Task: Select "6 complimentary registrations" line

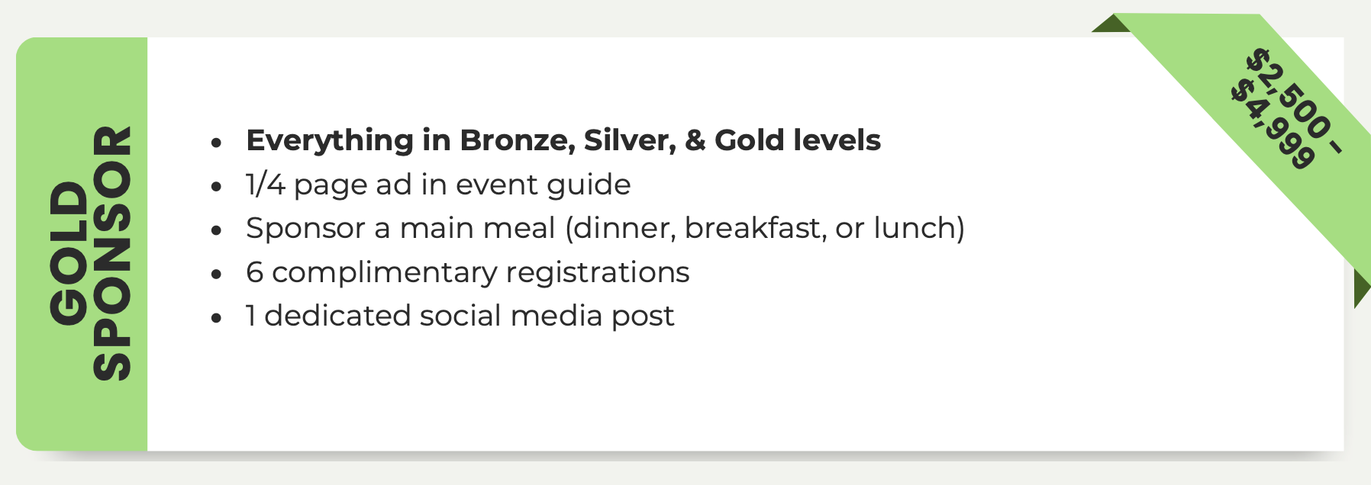Action: [x=467, y=273]
